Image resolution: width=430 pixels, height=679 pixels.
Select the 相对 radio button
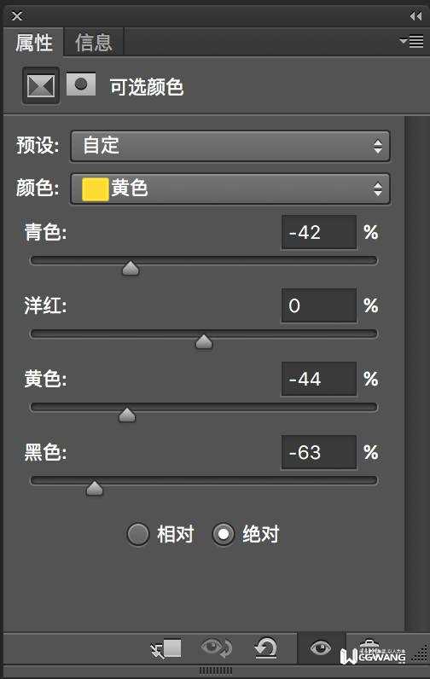138,534
